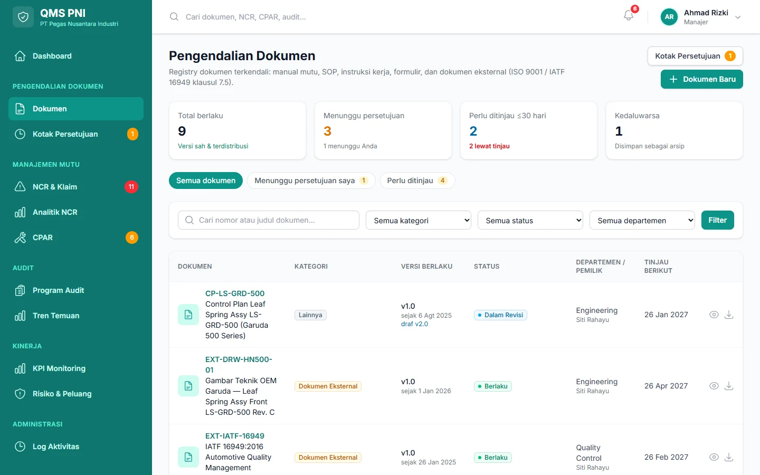The width and height of the screenshot is (760, 475).
Task: Click the QMS PNI shield logo
Action: 23,17
